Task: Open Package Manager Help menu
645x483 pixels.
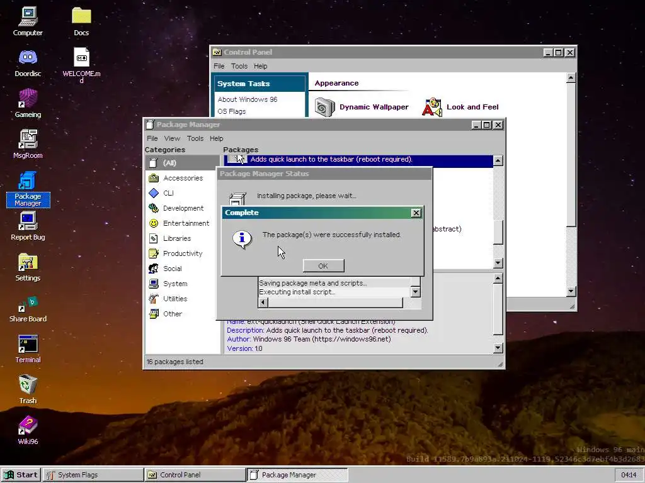Action: point(217,138)
